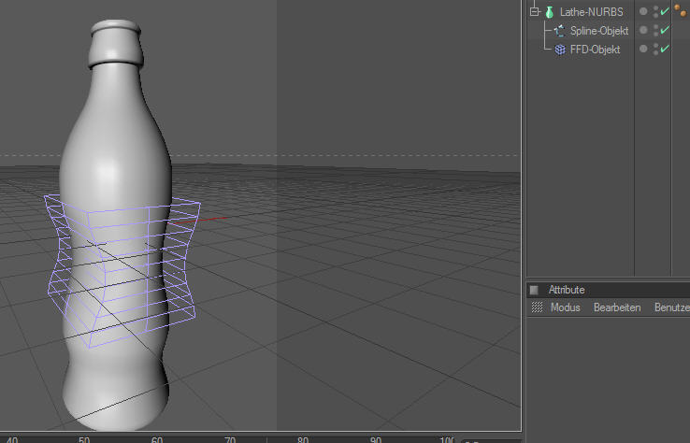Disable the Spline-Objekt green checkmark
The height and width of the screenshot is (443, 690).
click(665, 30)
